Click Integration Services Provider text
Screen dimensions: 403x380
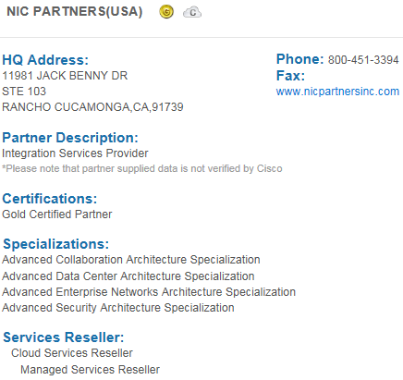[75, 153]
